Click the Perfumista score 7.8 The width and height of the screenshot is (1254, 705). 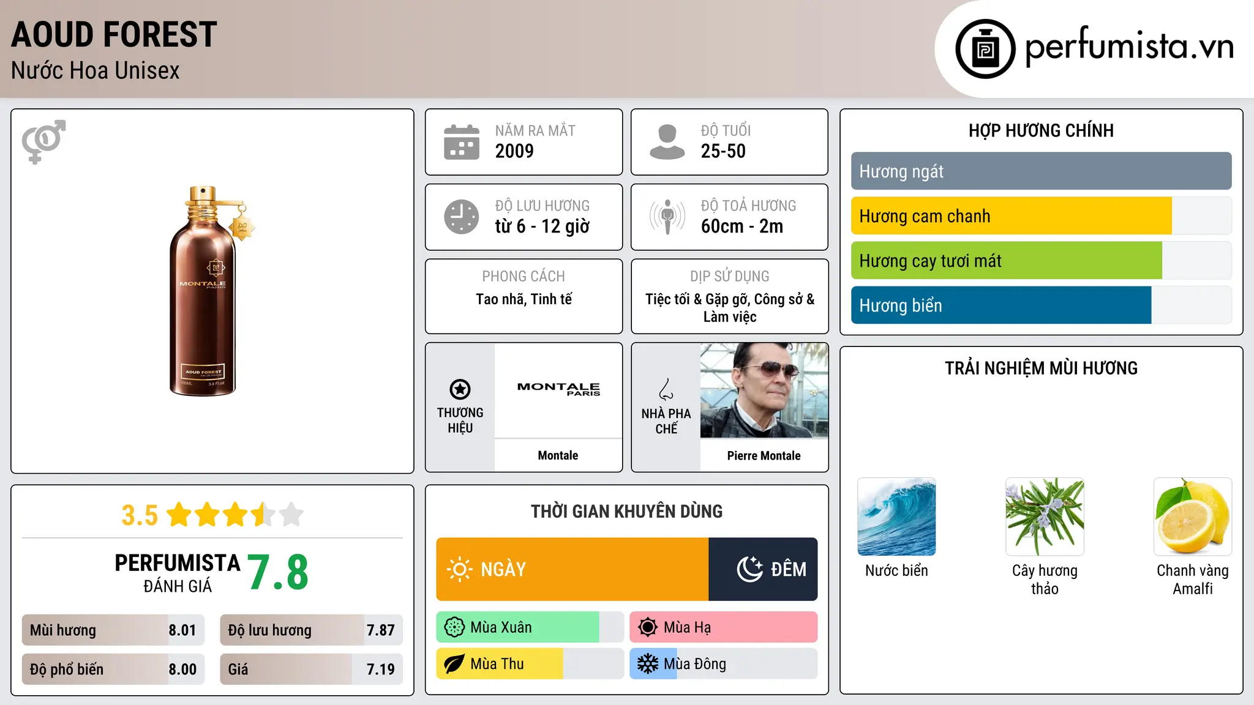[278, 573]
